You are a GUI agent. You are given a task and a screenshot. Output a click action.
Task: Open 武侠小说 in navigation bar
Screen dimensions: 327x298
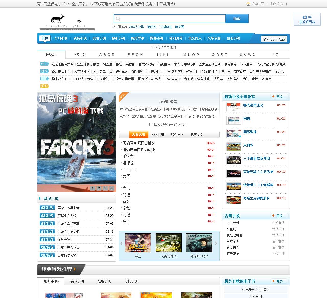point(80,38)
